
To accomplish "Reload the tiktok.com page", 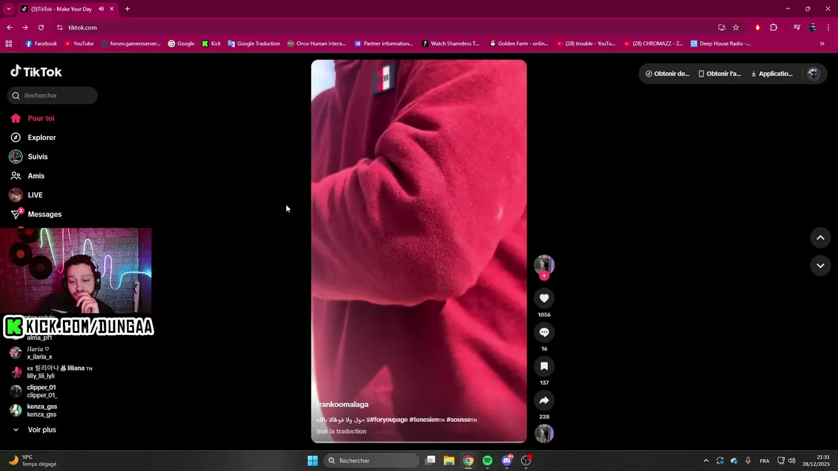I will (41, 27).
